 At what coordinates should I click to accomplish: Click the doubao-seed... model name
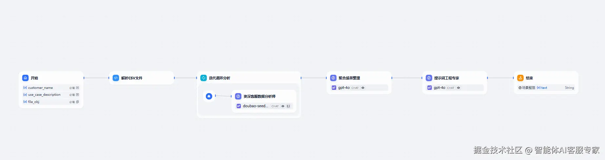tap(255, 106)
